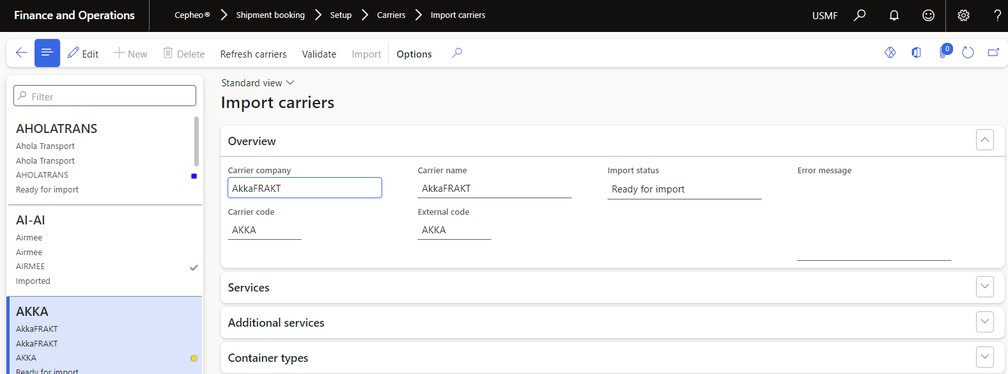Click the Refresh carriers button

253,54
